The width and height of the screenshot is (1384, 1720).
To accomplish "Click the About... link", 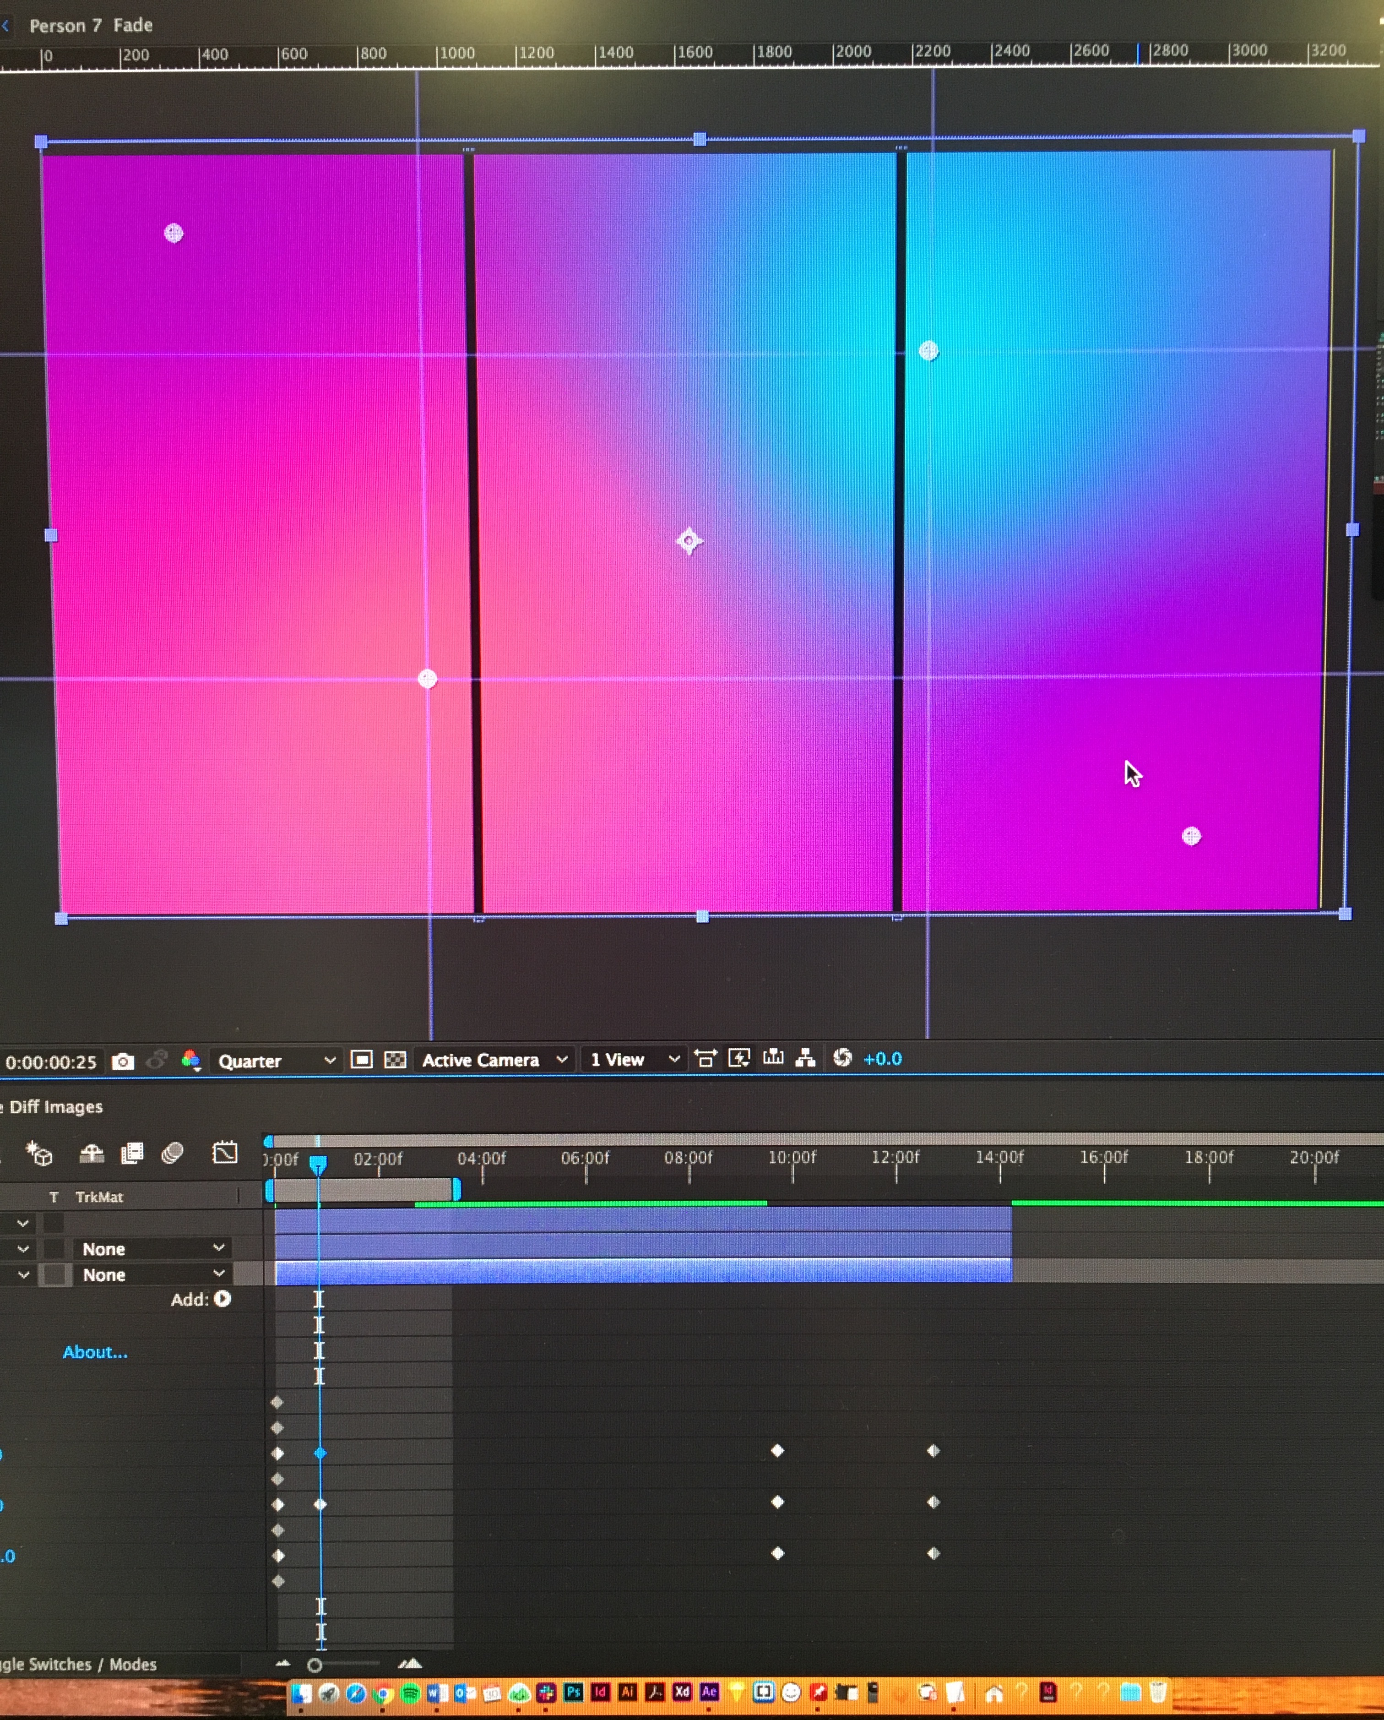I will (x=95, y=1352).
